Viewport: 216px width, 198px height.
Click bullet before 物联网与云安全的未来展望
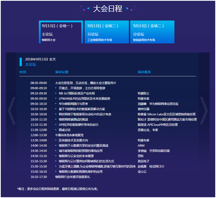[x=56, y=156]
